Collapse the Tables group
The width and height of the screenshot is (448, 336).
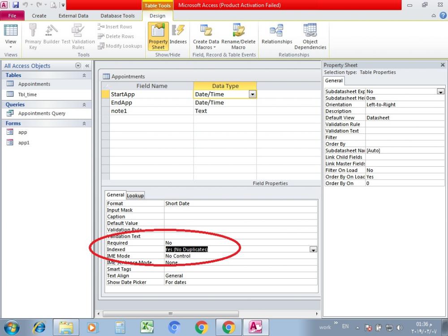84,75
